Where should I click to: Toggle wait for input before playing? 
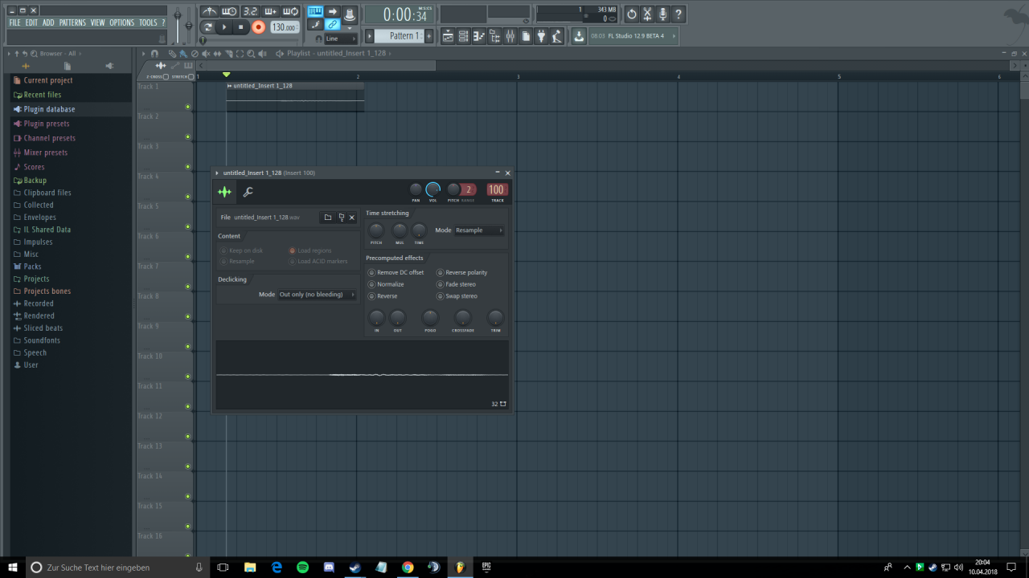point(229,11)
